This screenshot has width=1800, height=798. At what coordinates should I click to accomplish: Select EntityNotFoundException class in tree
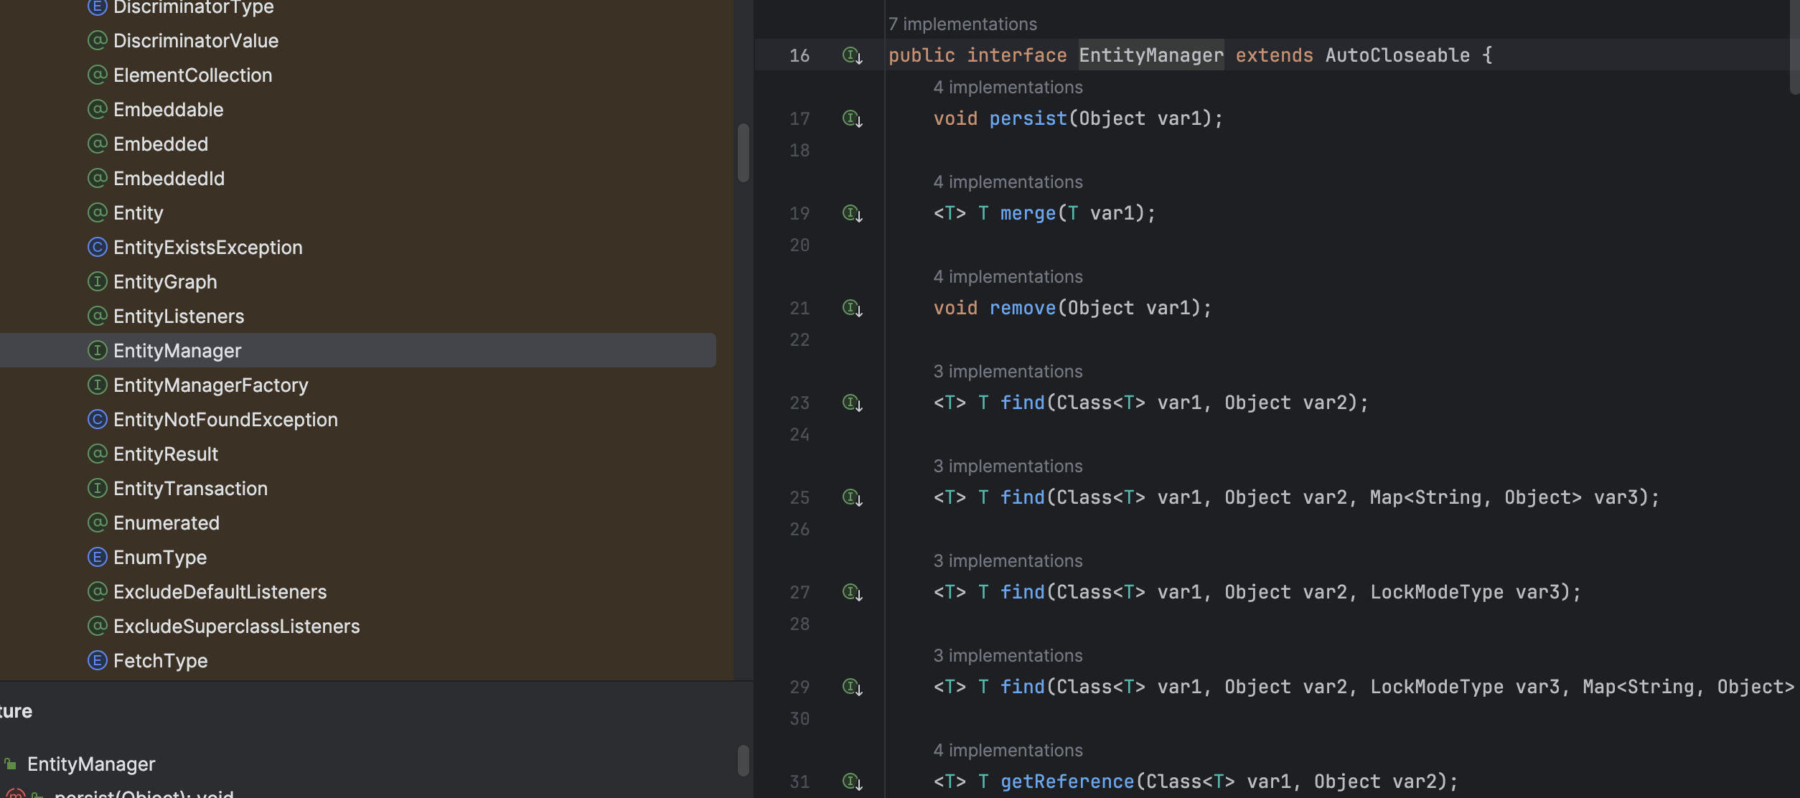(225, 420)
